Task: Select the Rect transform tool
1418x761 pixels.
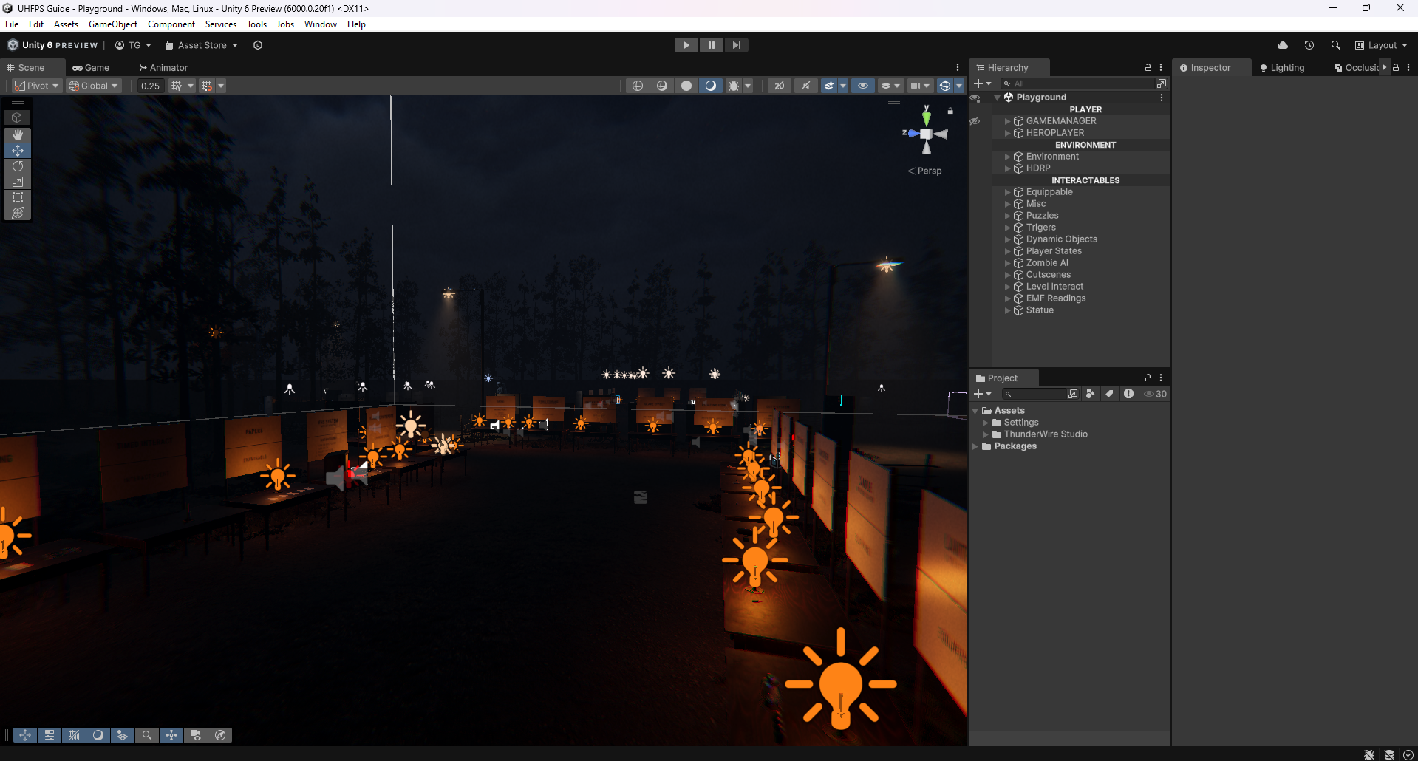Action: click(18, 197)
